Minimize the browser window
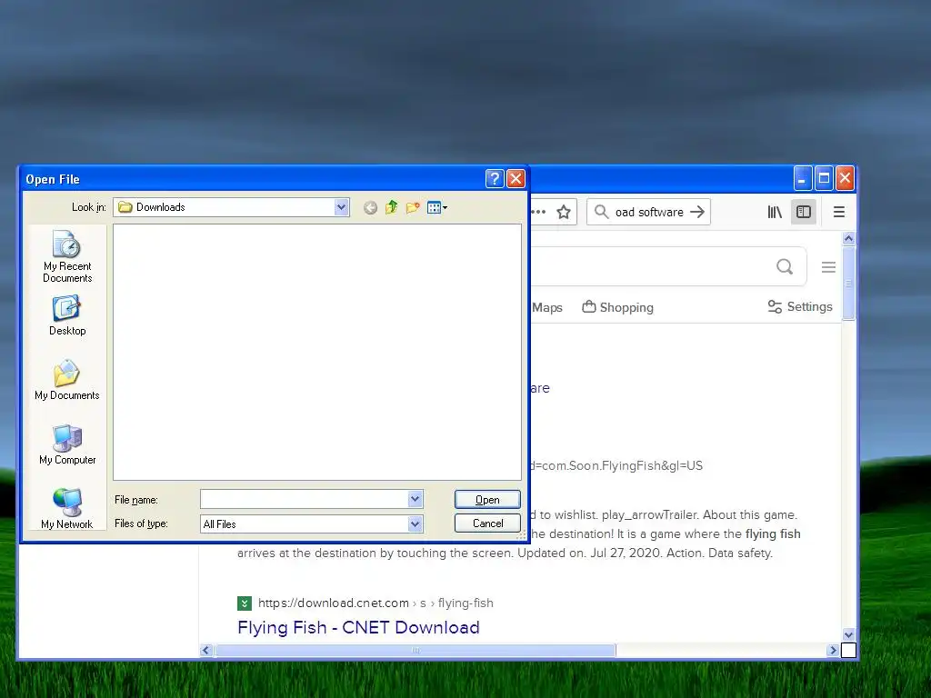Screen dimensions: 931x698 [803, 178]
